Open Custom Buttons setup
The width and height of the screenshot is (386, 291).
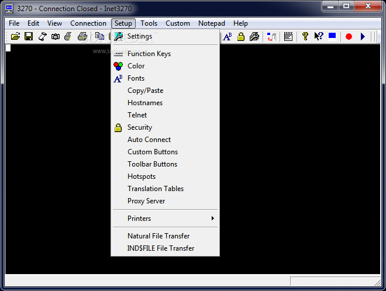coord(165,152)
